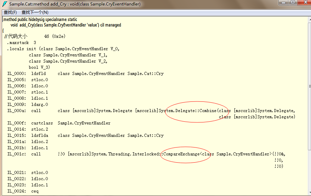The height and width of the screenshot is (196, 311).
Task: Click 'Delegate::Combine' in the IL_000a call
Action: point(196,111)
